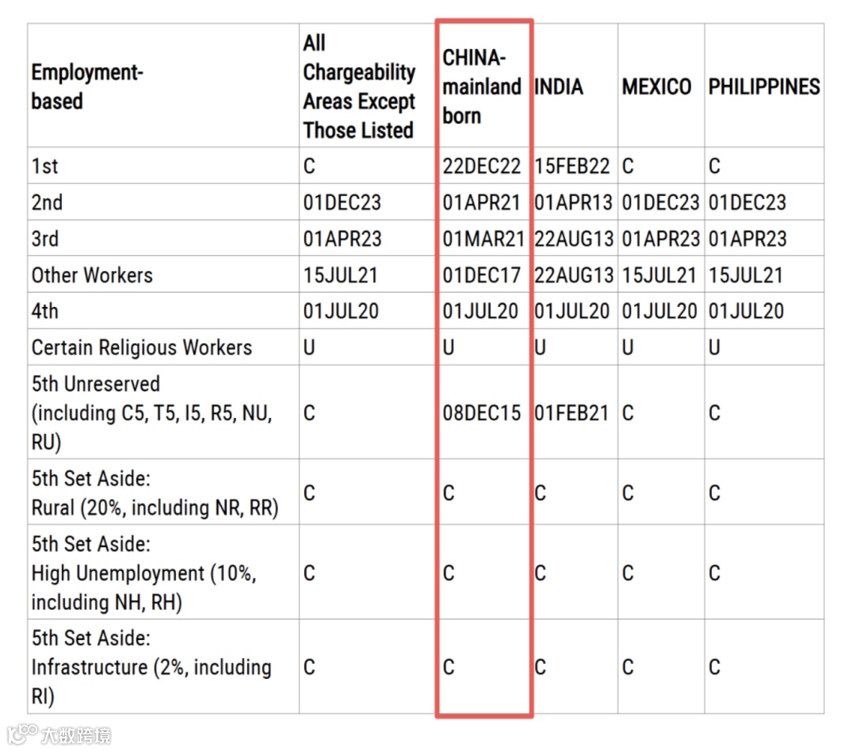The image size is (856, 751).
Task: Select Philippines 3rd date 01APR23
Action: (x=747, y=239)
